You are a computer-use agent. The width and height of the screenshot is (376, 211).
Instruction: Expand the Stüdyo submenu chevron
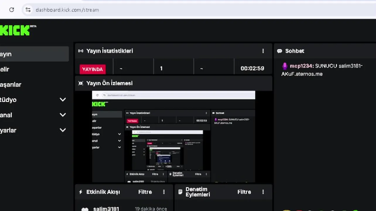pyautogui.click(x=63, y=100)
